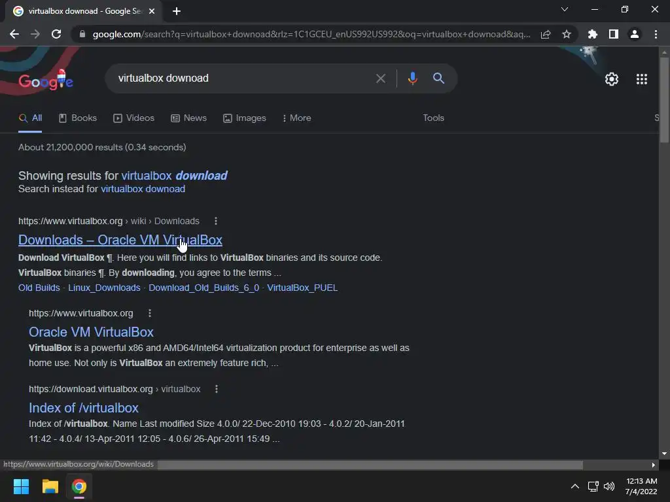Viewport: 670px width, 502px height.
Task: Submit search with magnifier icon
Action: (x=438, y=78)
